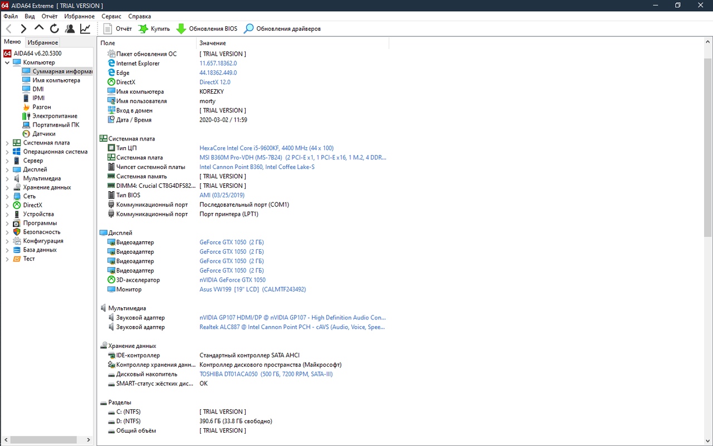
Task: Expand the Хранение данных tree node
Action: coord(7,187)
